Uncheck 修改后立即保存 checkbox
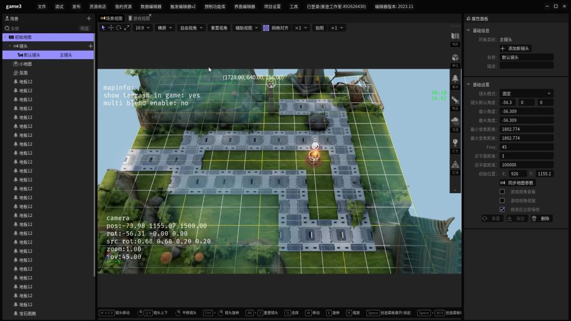Viewport: 571px width, 321px height. pos(502,210)
